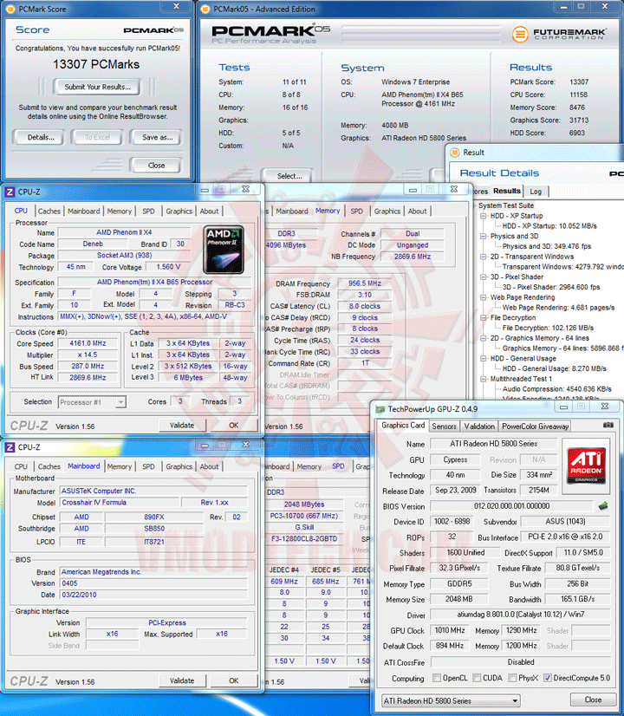The image size is (624, 716).
Task: Enable the OpenCL checkbox in GPU-Z
Action: [x=437, y=678]
